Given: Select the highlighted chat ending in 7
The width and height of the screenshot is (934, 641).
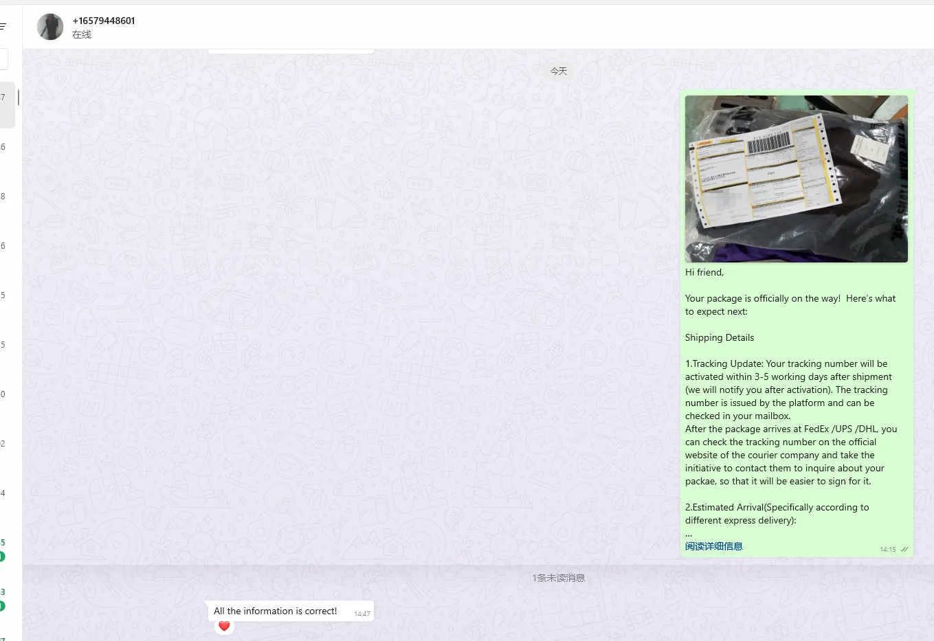Looking at the screenshot, I should (6, 104).
